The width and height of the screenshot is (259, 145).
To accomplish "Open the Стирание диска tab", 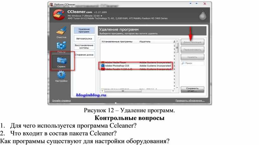I will tap(84, 55).
